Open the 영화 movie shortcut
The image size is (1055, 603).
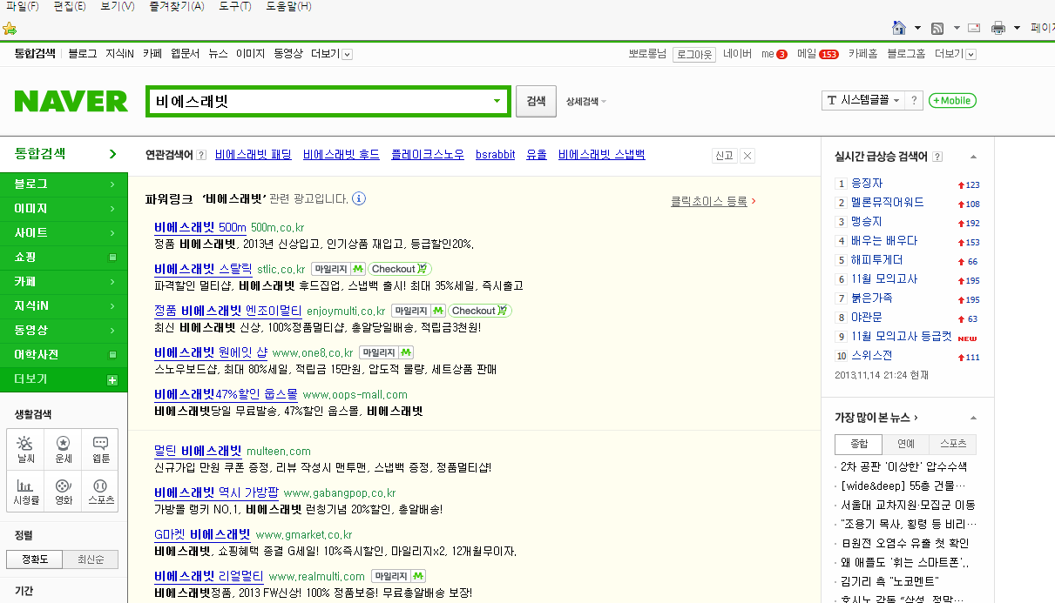click(63, 491)
